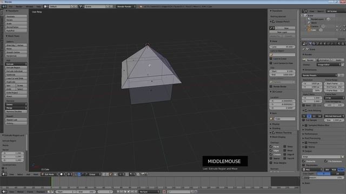Click the Duplicate mesh button

coord(16,82)
